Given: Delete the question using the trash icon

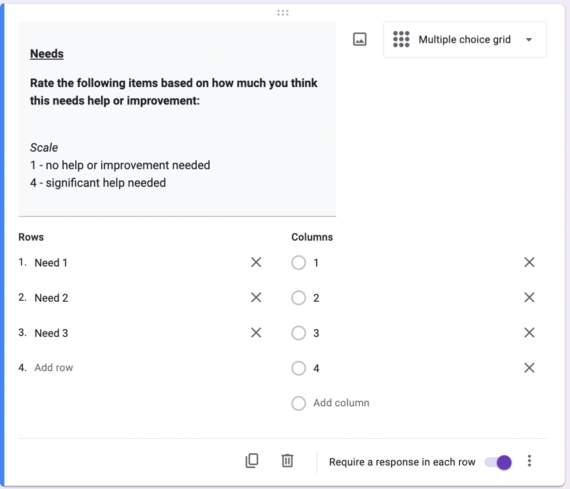Looking at the screenshot, I should 287,461.
